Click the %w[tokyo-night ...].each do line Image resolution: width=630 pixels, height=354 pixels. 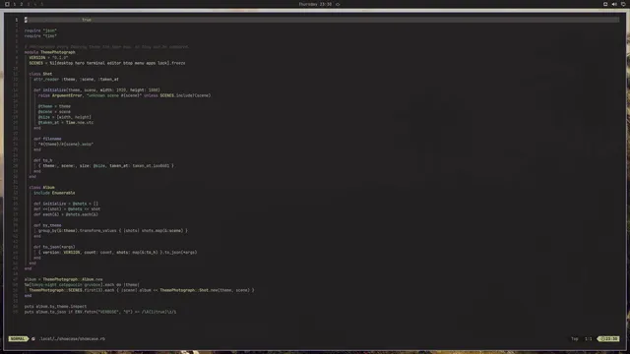point(82,285)
